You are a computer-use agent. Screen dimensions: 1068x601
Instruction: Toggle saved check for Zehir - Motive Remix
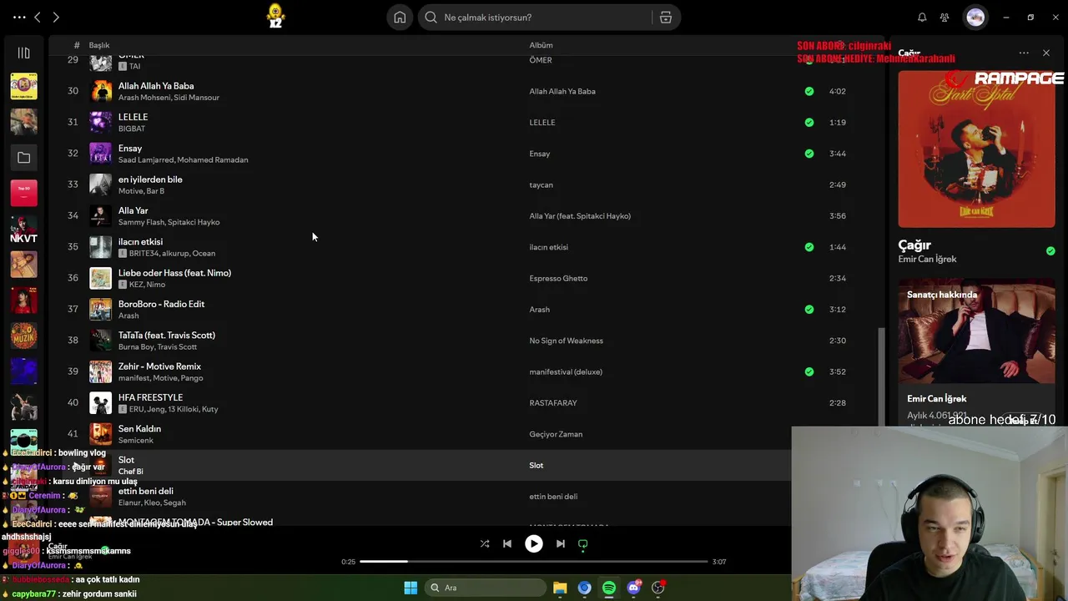[809, 371]
